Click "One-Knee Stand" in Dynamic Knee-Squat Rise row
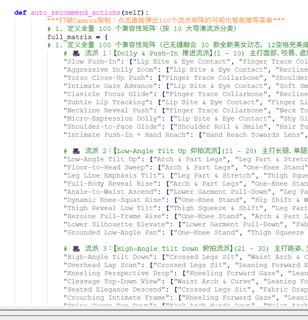The height and width of the screenshot is (320, 308). click(x=211, y=200)
